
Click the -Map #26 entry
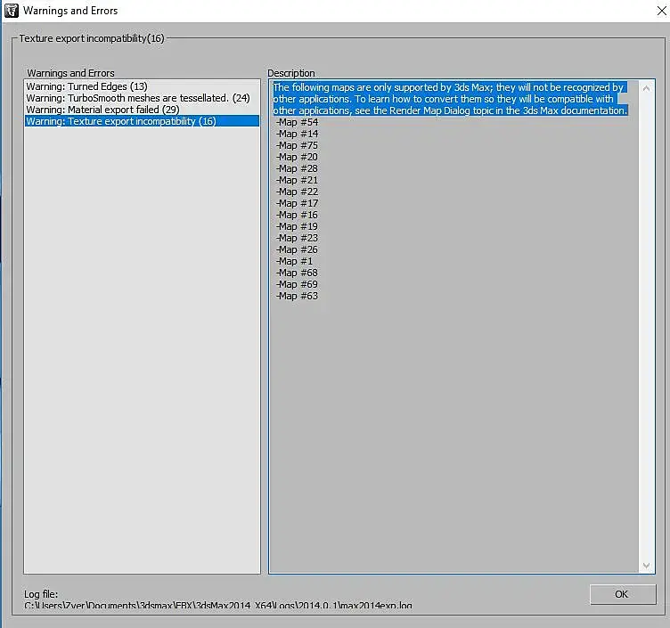[297, 249]
